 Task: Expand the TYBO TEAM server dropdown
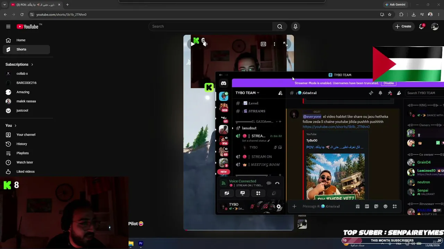[247, 93]
